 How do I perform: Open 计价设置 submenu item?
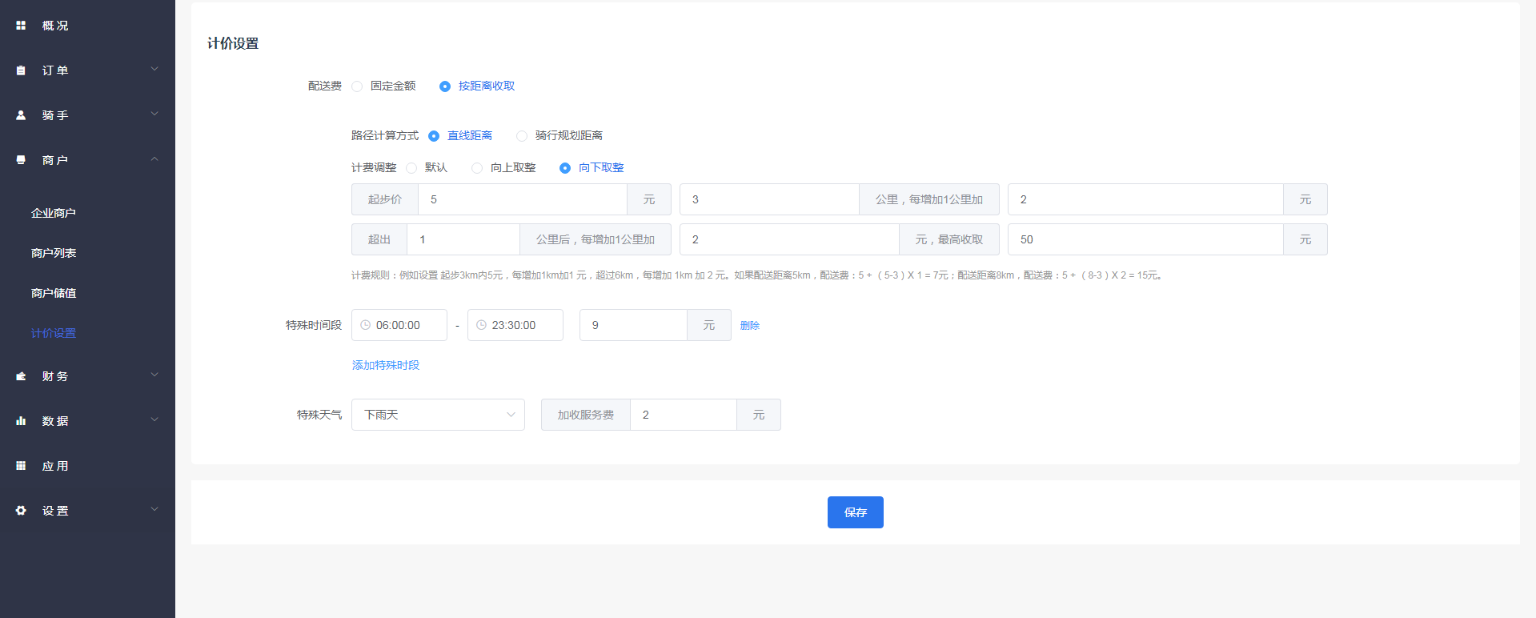(x=54, y=333)
